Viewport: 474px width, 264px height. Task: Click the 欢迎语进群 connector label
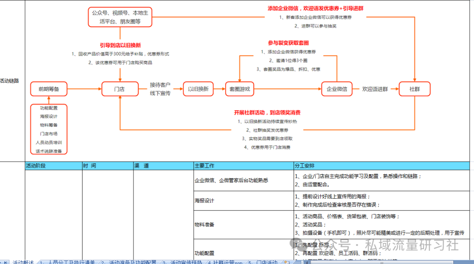coord(375,89)
